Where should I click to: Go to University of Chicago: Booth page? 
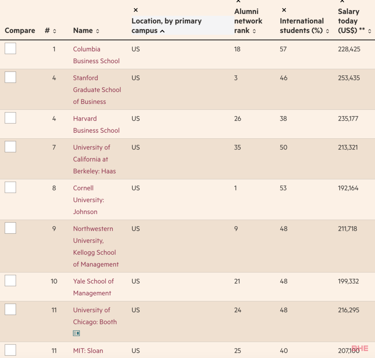[x=95, y=316]
